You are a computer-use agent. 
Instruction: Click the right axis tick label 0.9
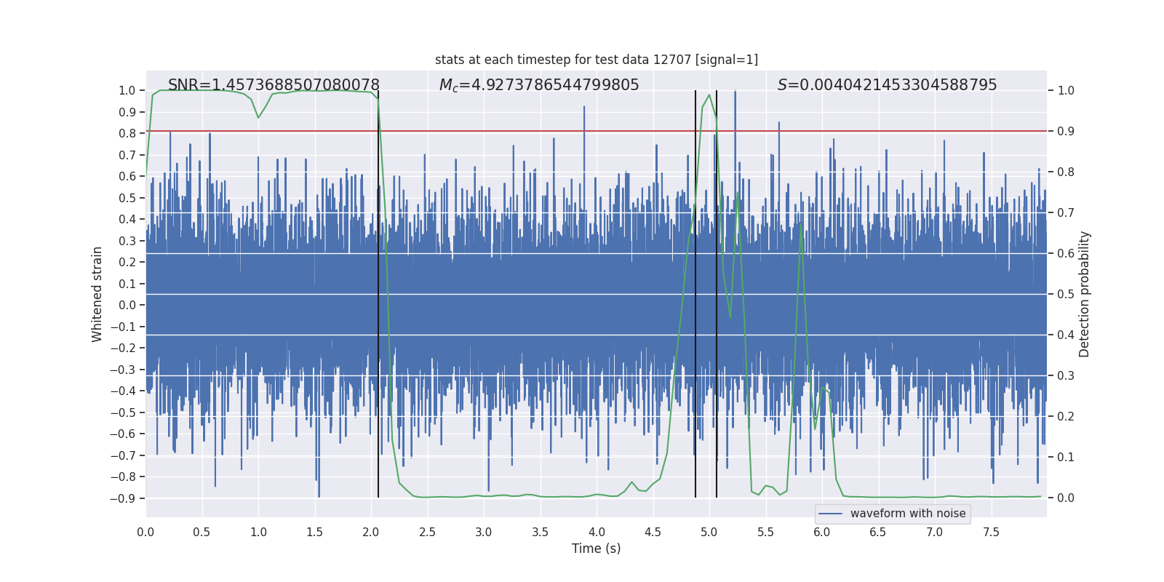1066,132
